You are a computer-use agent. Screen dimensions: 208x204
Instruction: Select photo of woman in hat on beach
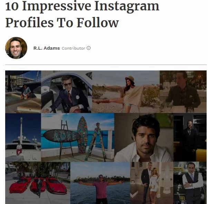126,92
